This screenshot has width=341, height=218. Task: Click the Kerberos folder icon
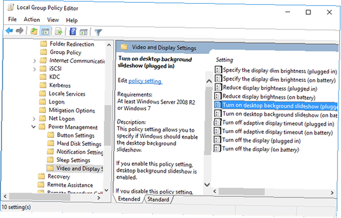pos(43,85)
